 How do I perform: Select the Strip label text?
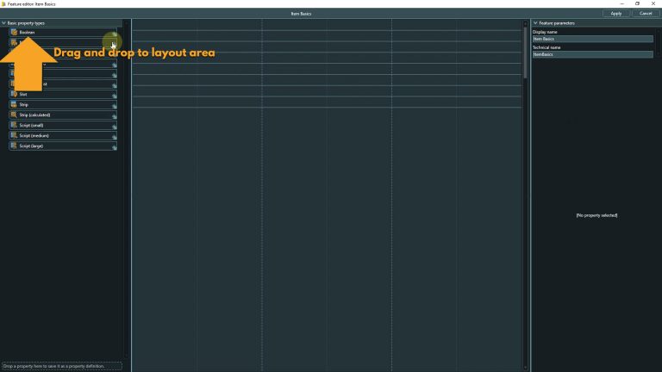click(23, 104)
